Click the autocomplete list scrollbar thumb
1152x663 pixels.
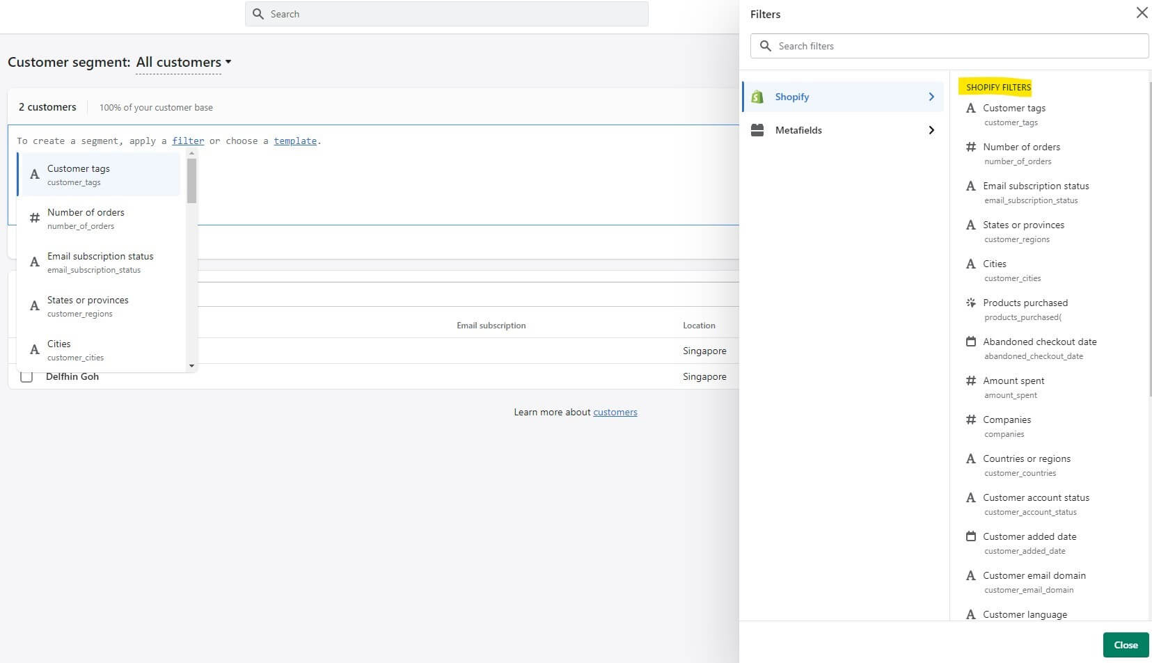click(191, 181)
